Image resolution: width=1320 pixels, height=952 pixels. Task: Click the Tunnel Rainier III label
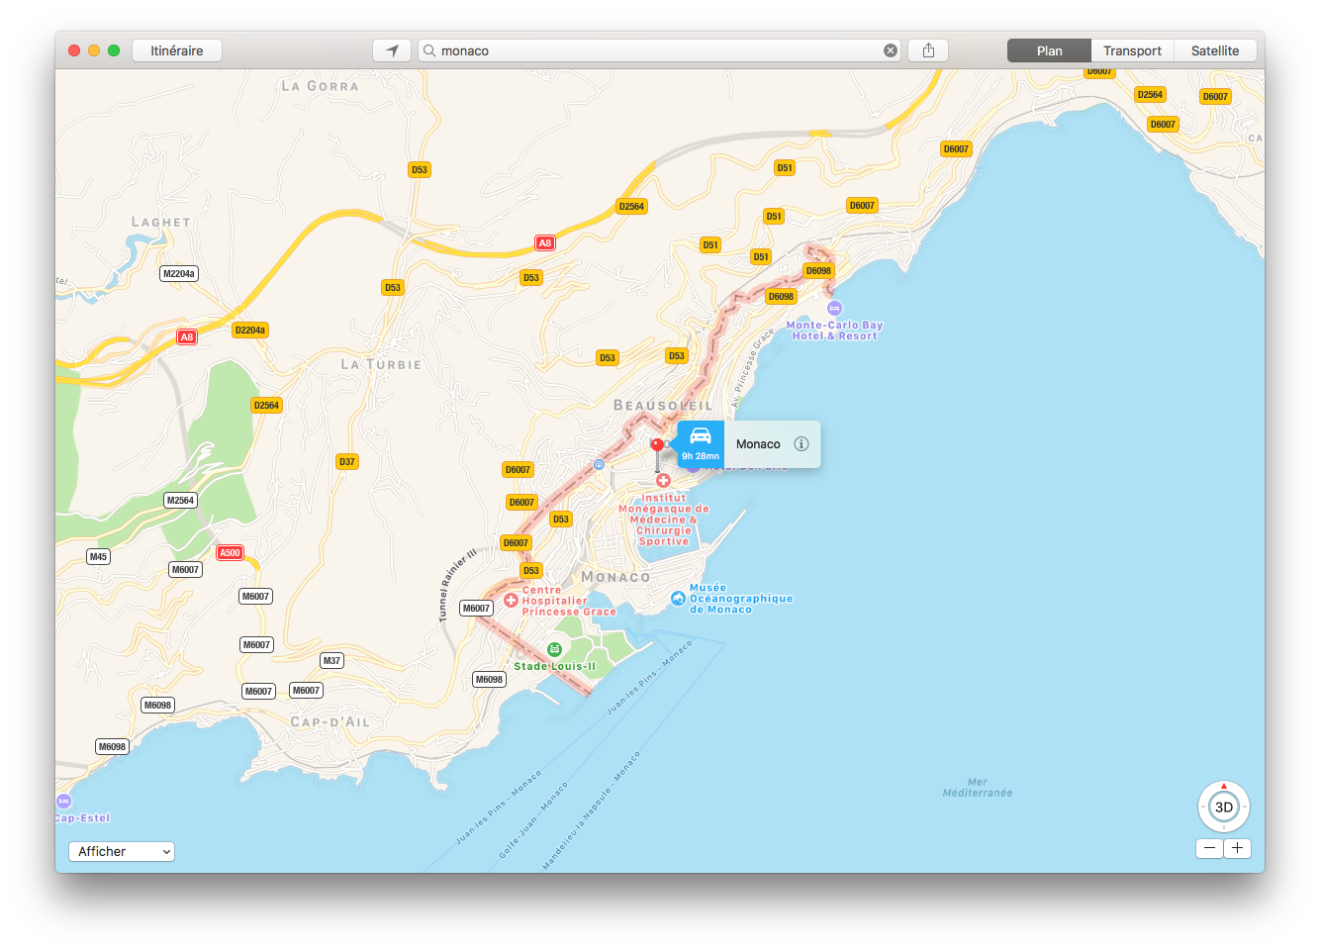pyautogui.click(x=457, y=585)
